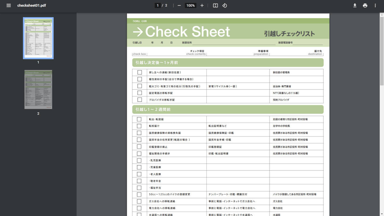Viewport: 384px width, 216px height.
Task: Check the box for 印鑑登録の廃止
Action: (x=139, y=147)
